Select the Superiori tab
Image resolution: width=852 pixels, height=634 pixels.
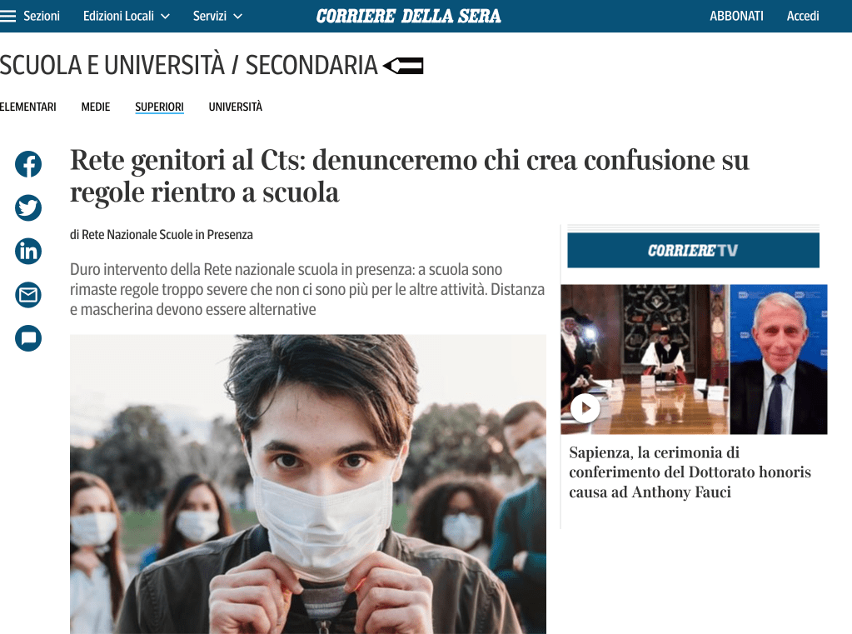[159, 107]
